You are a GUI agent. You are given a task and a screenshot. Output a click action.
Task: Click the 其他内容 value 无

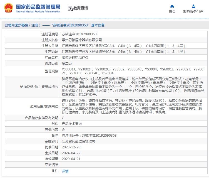pos(63,130)
